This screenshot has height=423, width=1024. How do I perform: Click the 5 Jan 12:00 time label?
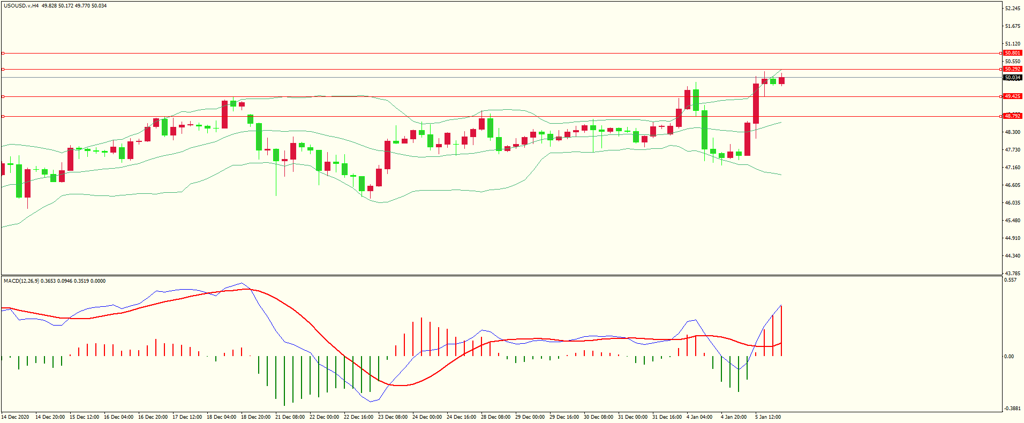tap(769, 417)
